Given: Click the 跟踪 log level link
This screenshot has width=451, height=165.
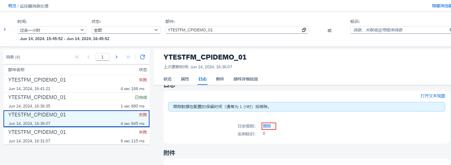Looking at the screenshot, I should point(267,126).
